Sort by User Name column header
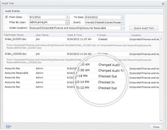This screenshot has width=167, height=130. click(x=51, y=35)
